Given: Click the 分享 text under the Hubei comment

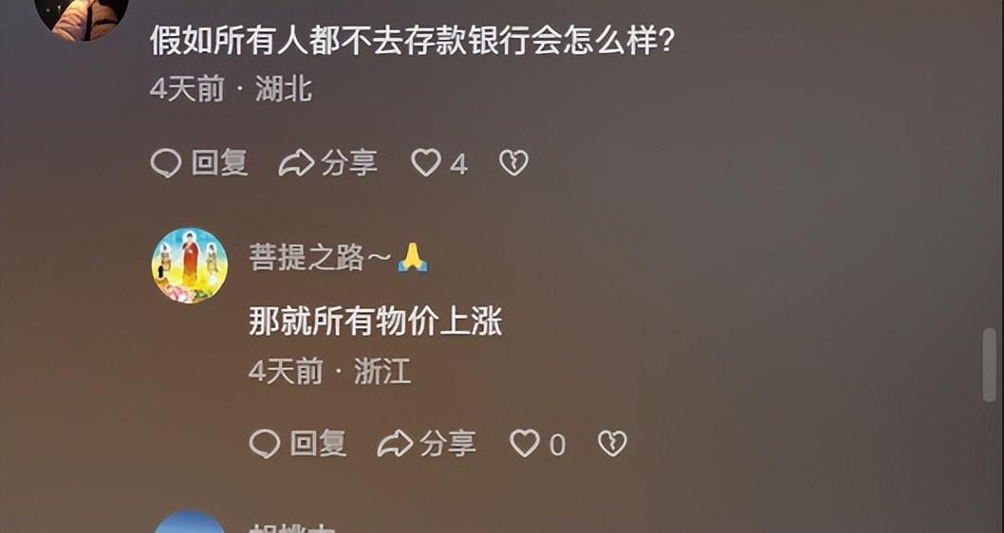Looking at the screenshot, I should (x=349, y=163).
